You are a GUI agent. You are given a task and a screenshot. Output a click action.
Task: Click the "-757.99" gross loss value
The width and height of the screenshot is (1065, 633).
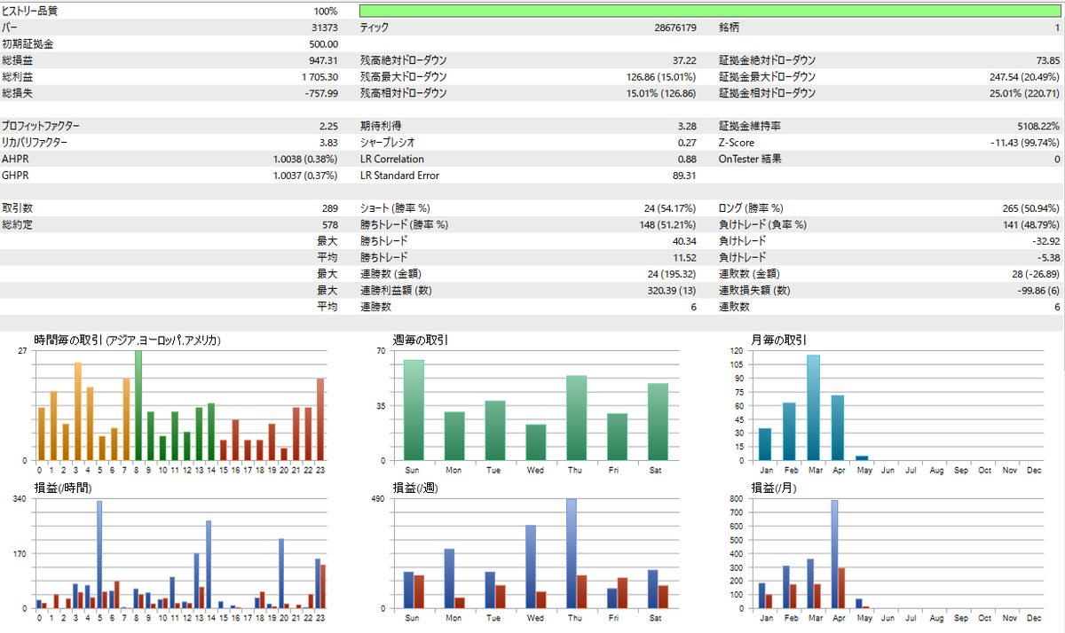click(320, 93)
